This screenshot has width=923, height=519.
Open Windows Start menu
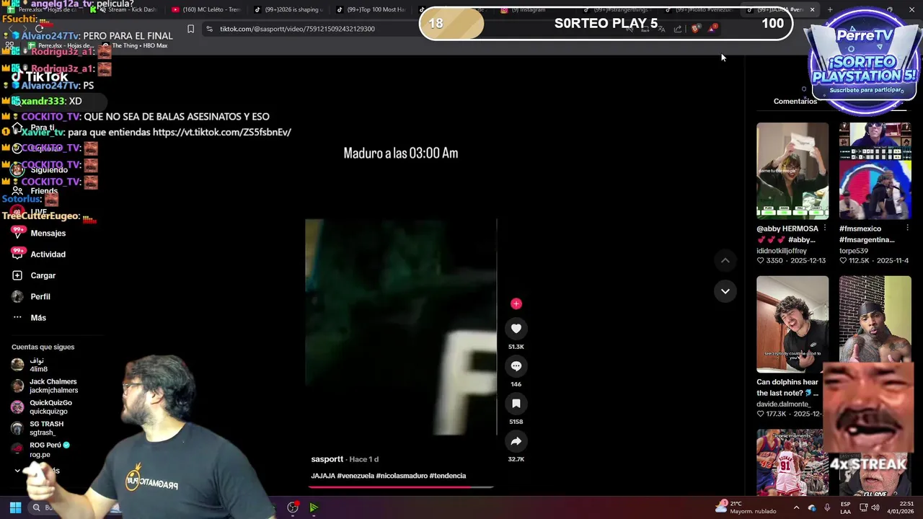coord(15,507)
